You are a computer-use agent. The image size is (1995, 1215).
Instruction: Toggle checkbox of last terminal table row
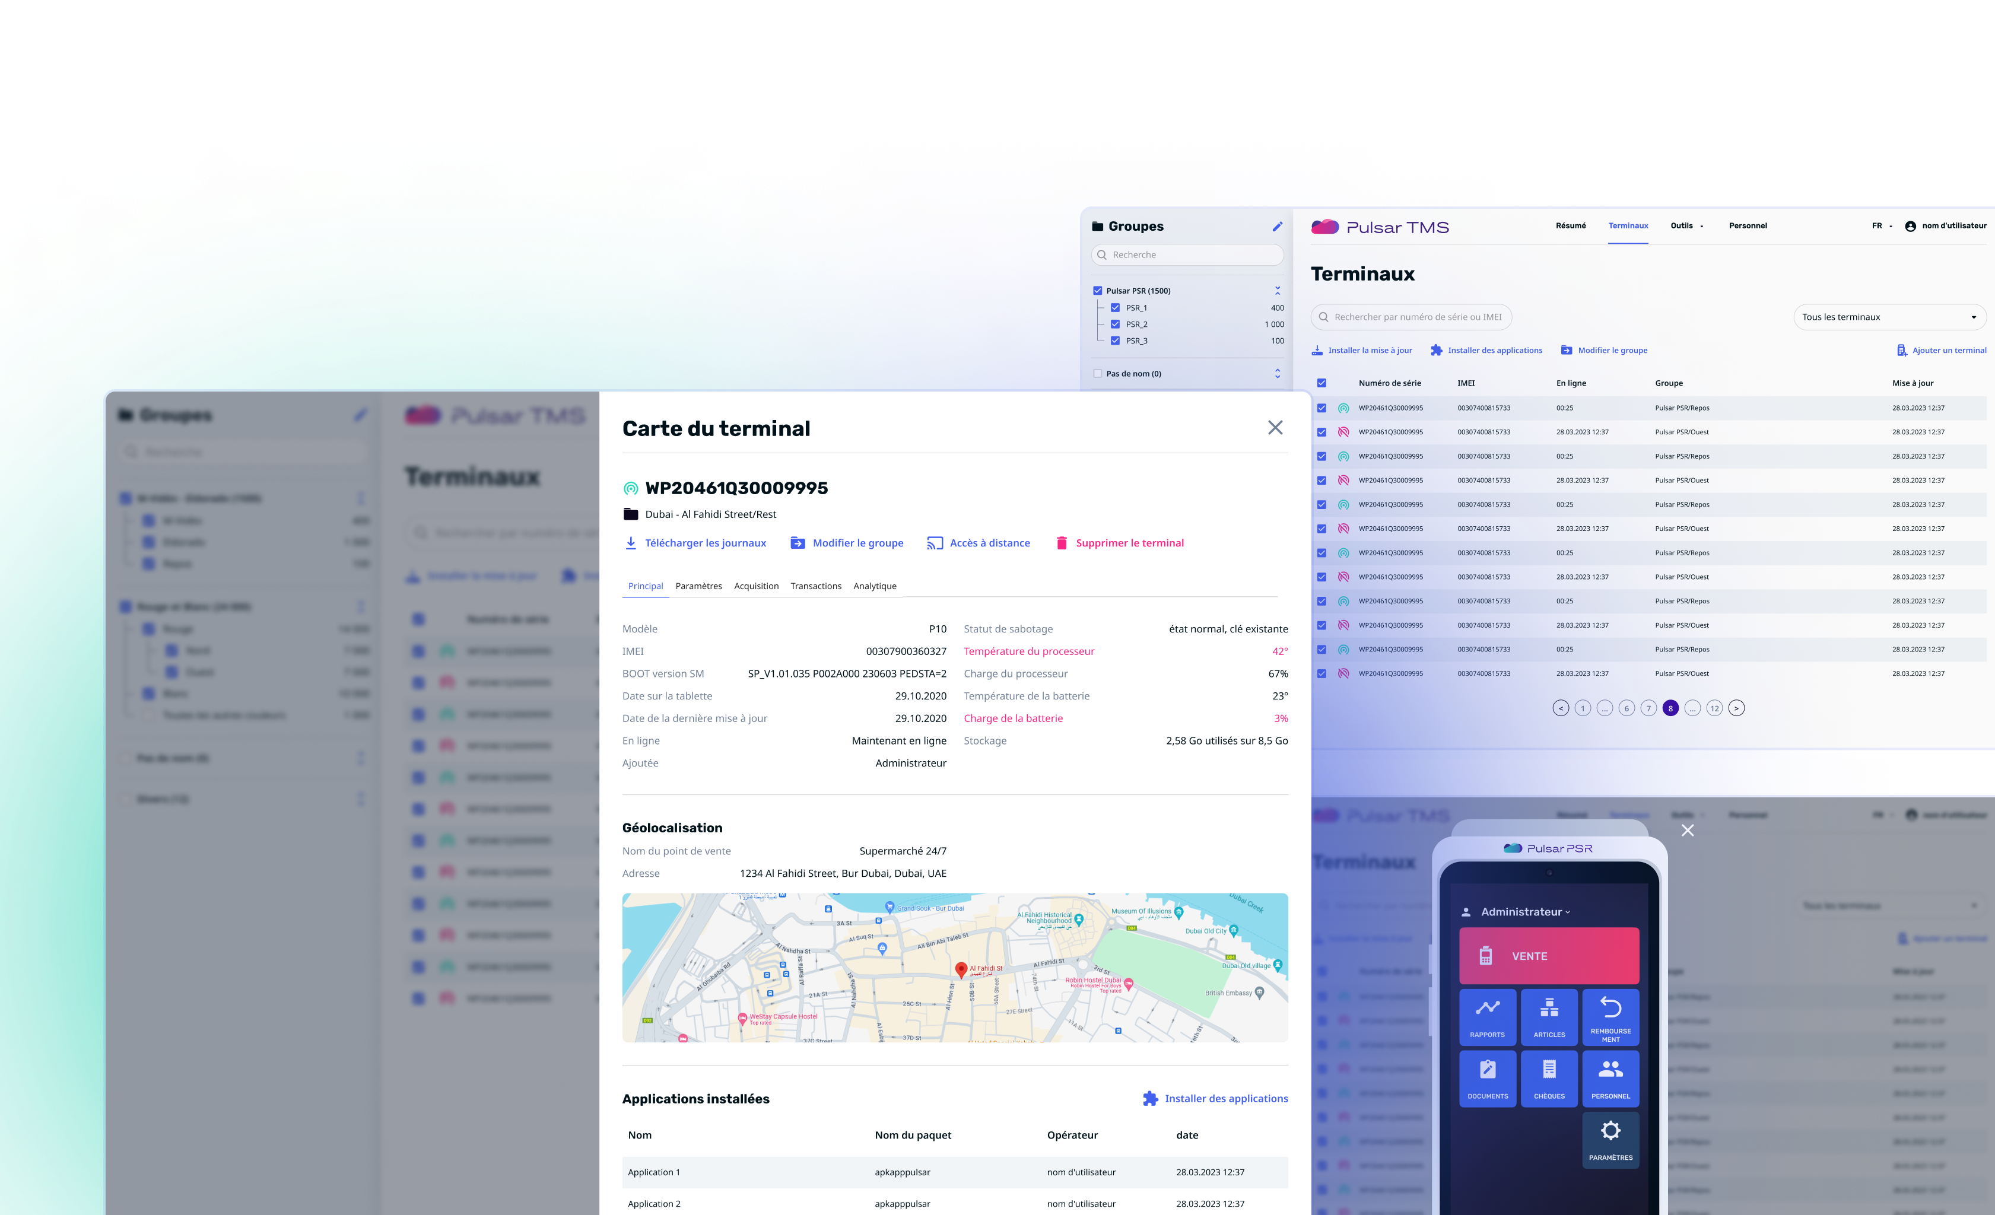click(x=1321, y=673)
